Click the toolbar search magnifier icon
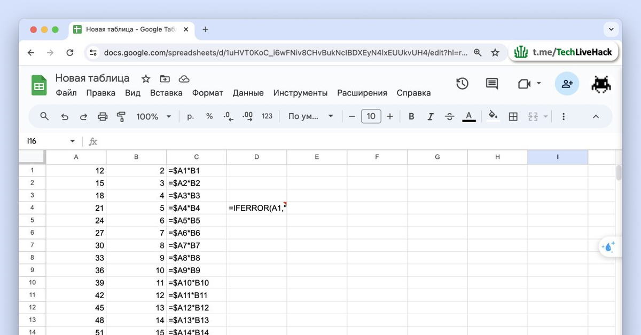This screenshot has width=641, height=335. [45, 116]
